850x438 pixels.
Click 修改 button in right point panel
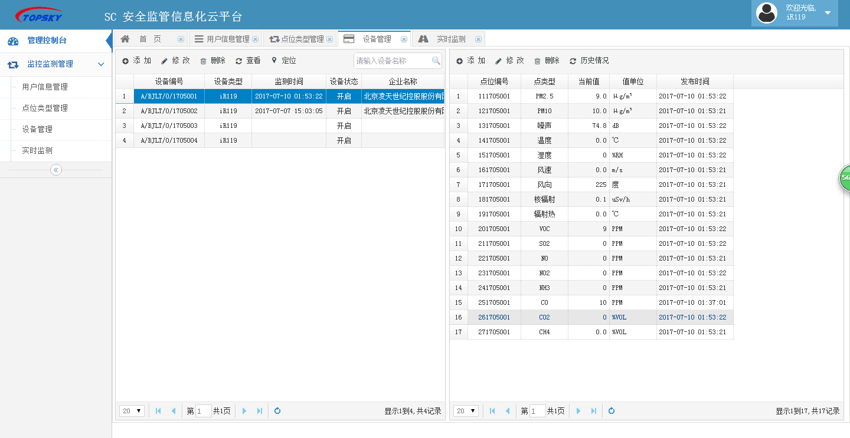[509, 61]
